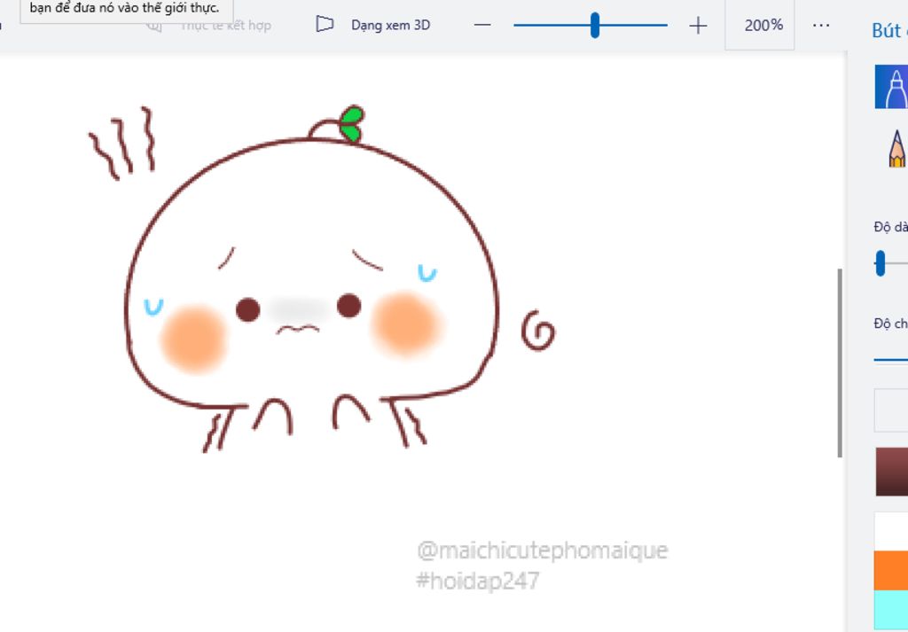
Task: Click the canvas vertical scrollbar
Action: pyautogui.click(x=840, y=363)
